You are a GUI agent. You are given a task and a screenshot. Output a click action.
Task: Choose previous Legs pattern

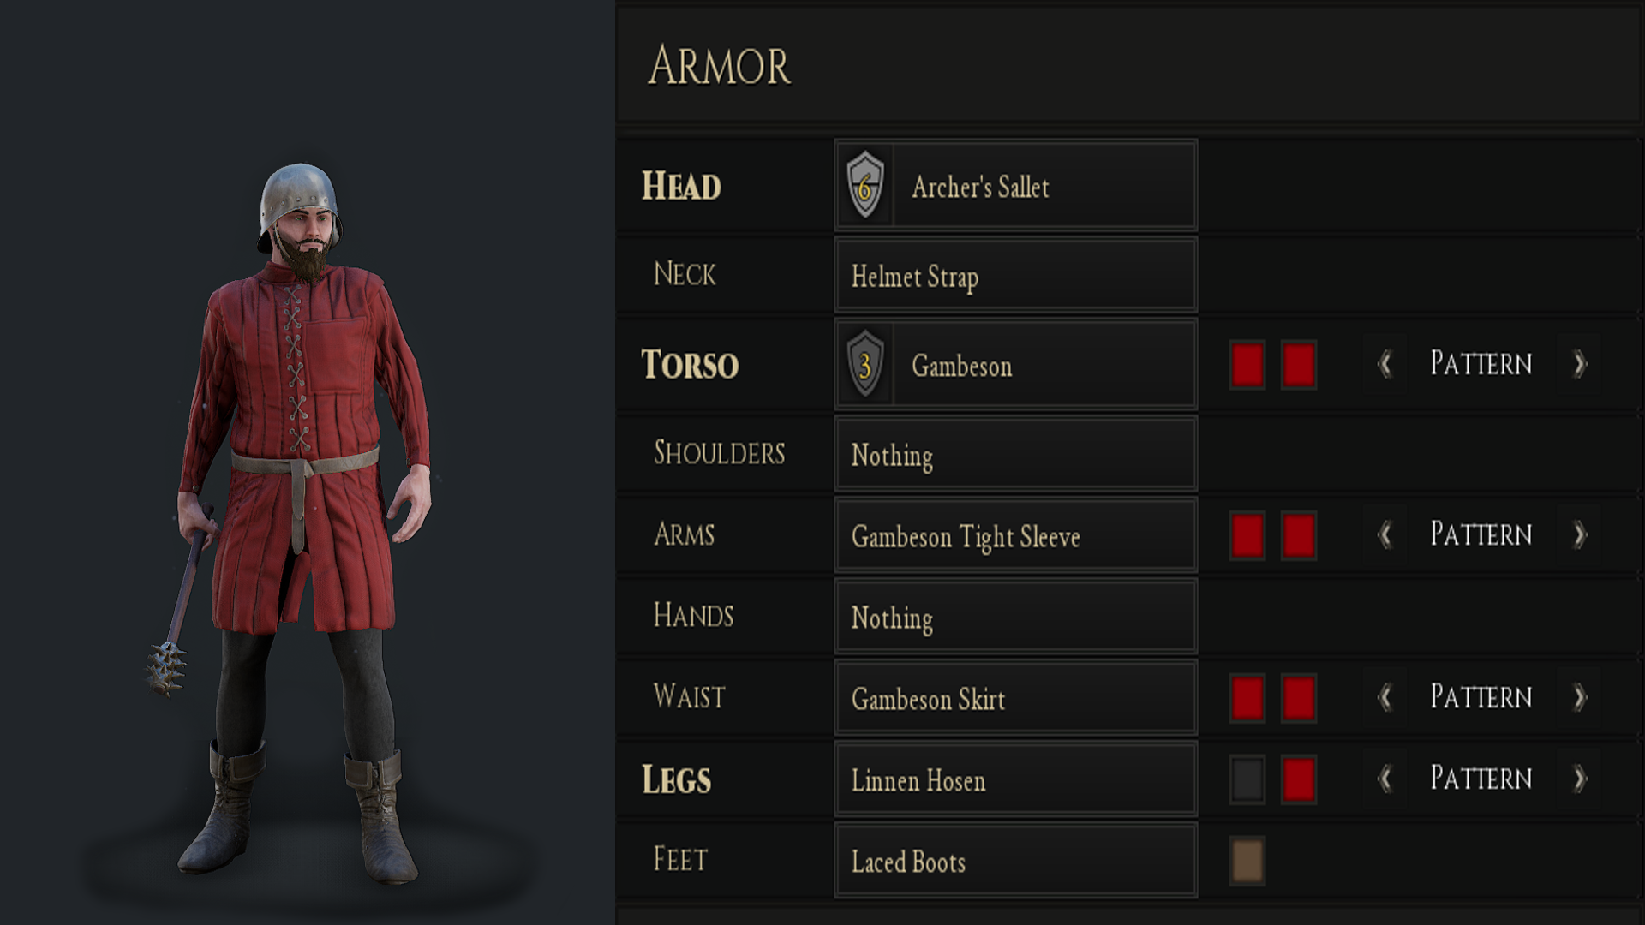tap(1385, 779)
